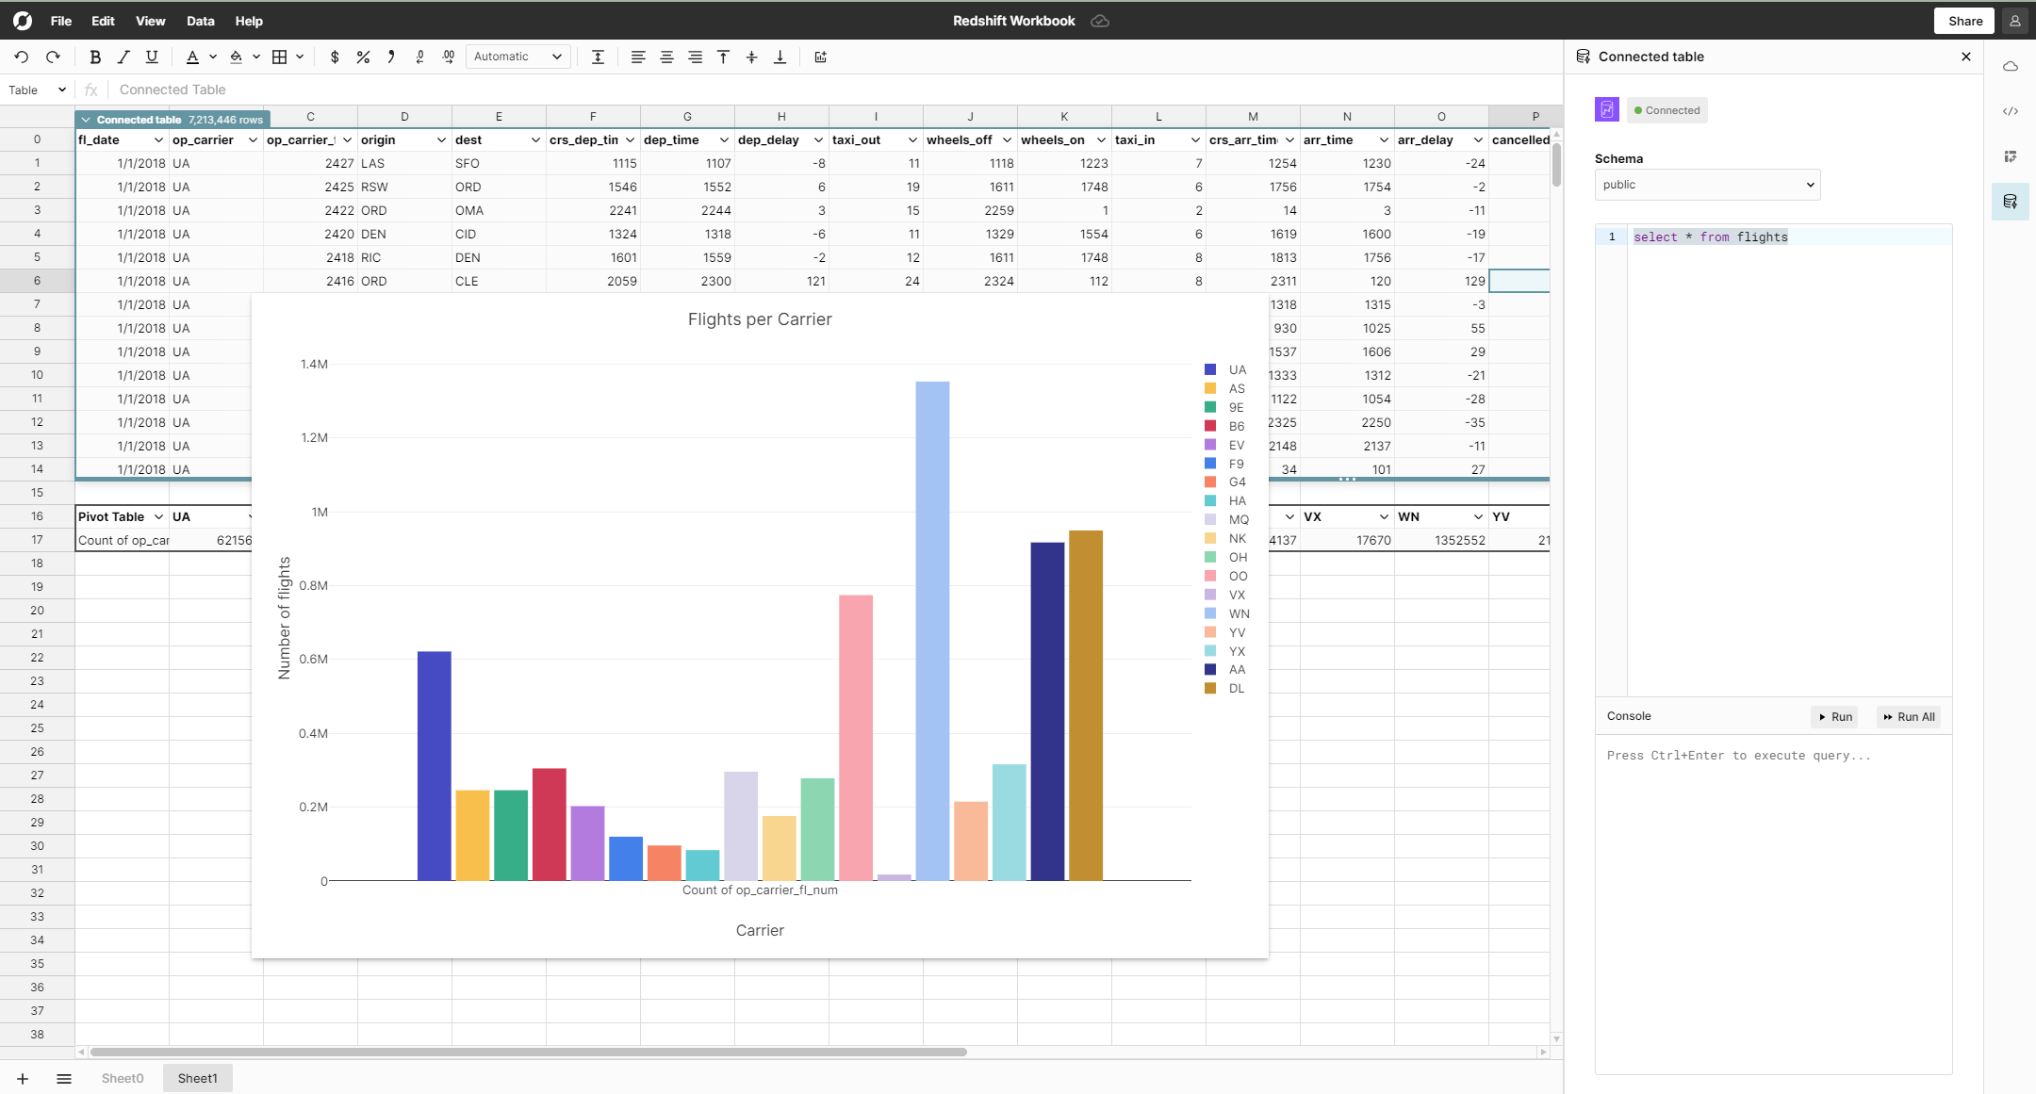The image size is (2036, 1094).
Task: Insert a new chart
Action: click(819, 57)
